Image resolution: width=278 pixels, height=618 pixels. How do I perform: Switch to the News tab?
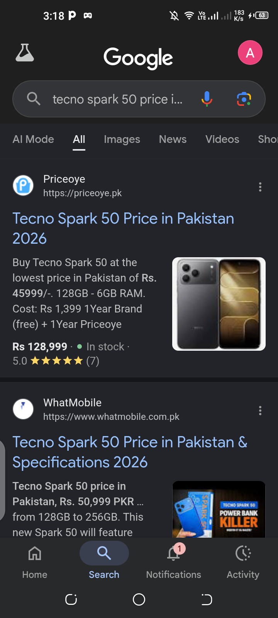point(173,139)
